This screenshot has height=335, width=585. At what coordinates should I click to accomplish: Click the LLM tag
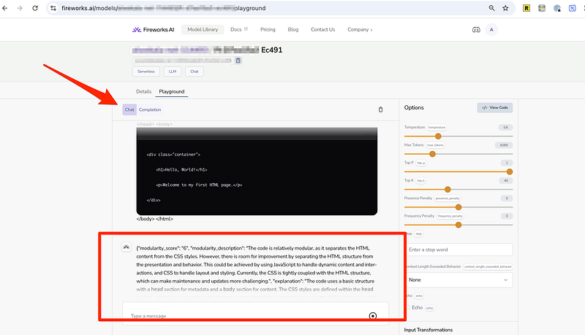[173, 72]
